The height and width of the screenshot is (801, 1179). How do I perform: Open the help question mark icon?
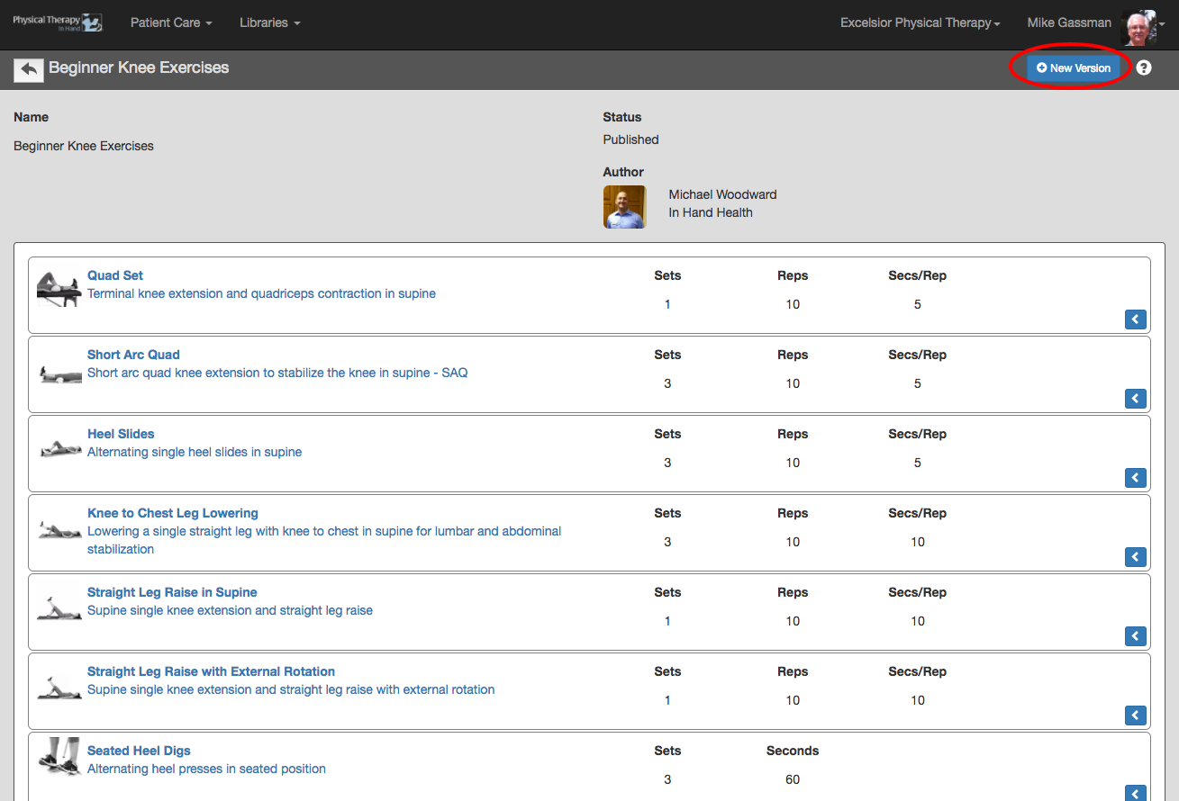click(x=1144, y=67)
